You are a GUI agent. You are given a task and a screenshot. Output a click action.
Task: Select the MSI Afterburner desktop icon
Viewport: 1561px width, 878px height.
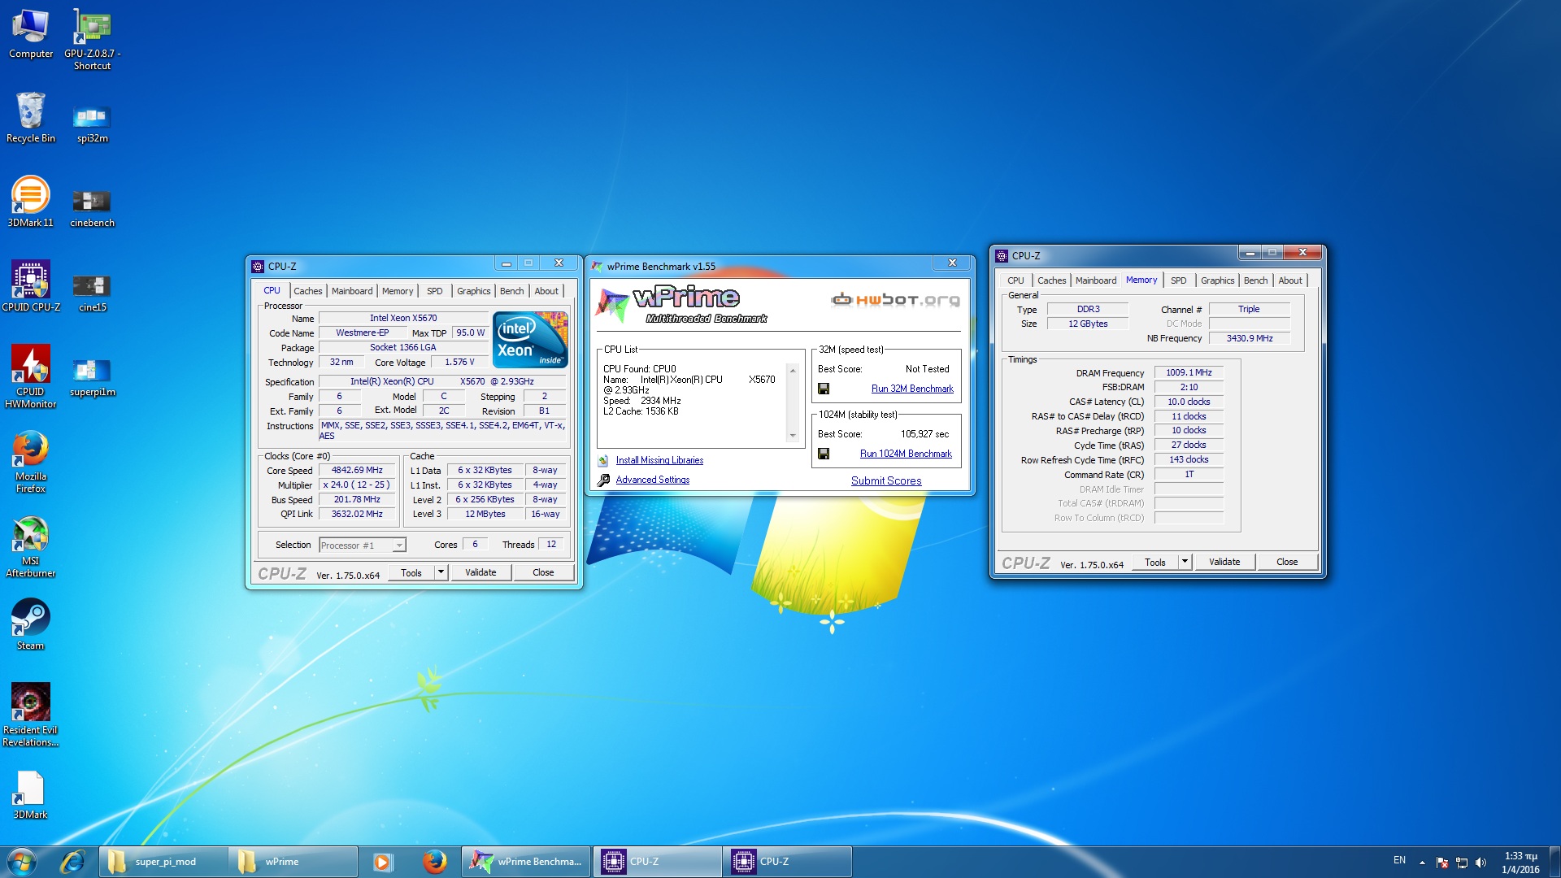31,546
